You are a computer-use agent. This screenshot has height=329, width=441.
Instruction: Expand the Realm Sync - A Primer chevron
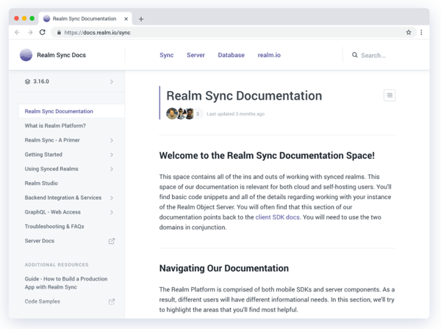[112, 140]
